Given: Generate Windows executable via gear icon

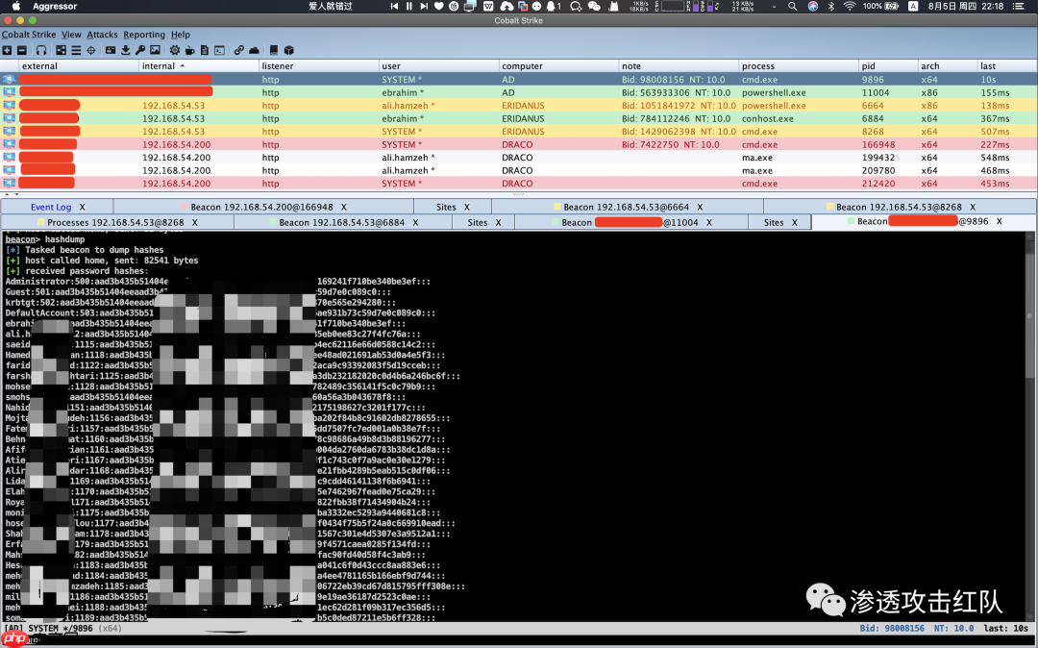Looking at the screenshot, I should point(175,50).
